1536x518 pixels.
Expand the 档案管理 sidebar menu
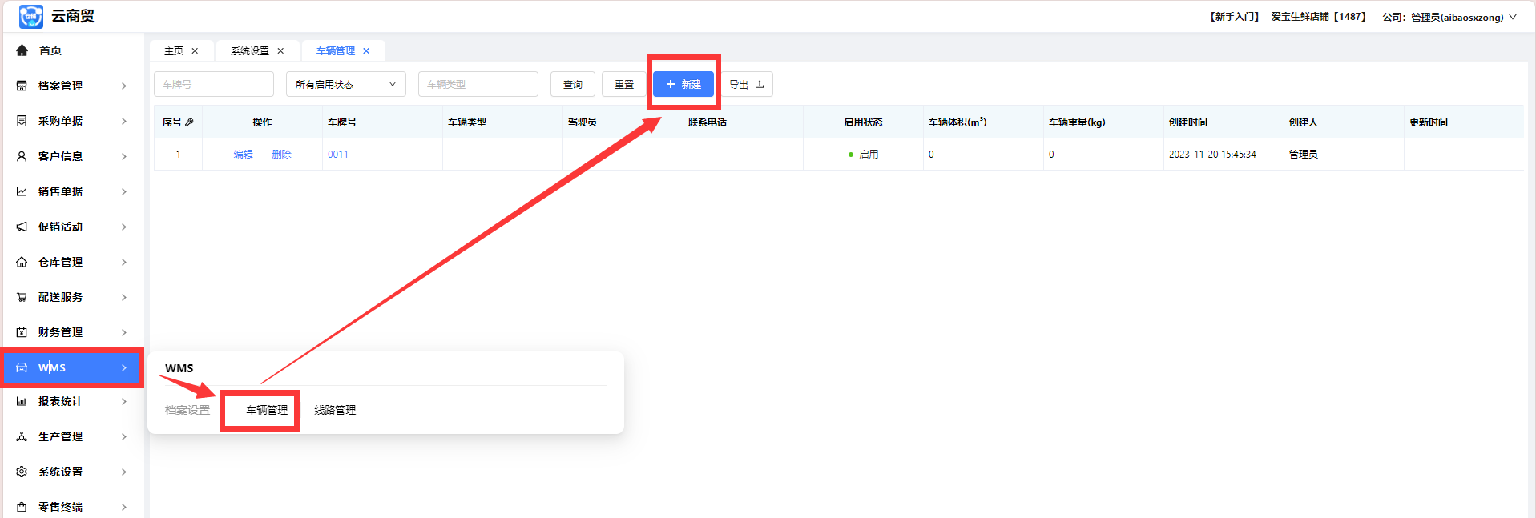pyautogui.click(x=123, y=86)
